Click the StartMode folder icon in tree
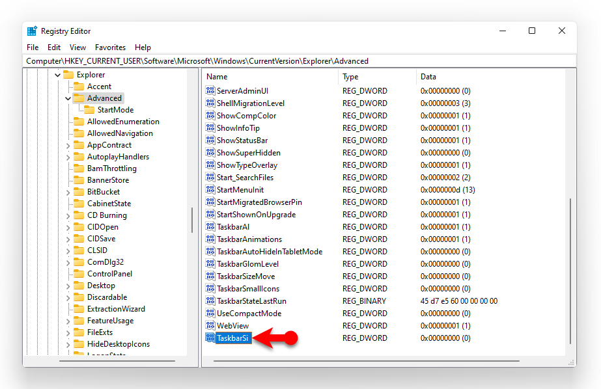The width and height of the screenshot is (601, 389). [x=89, y=110]
